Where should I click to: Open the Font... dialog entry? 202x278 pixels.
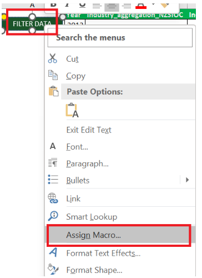click(x=77, y=147)
